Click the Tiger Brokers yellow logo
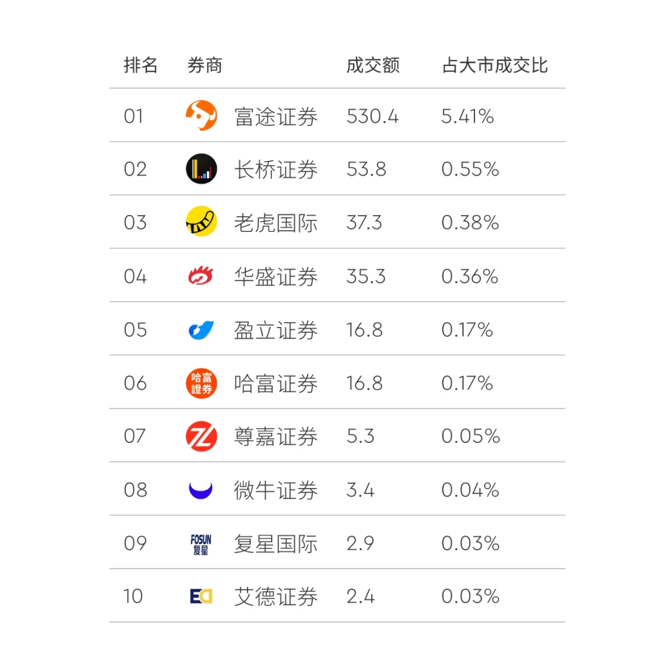The height and width of the screenshot is (654, 670). click(x=201, y=222)
